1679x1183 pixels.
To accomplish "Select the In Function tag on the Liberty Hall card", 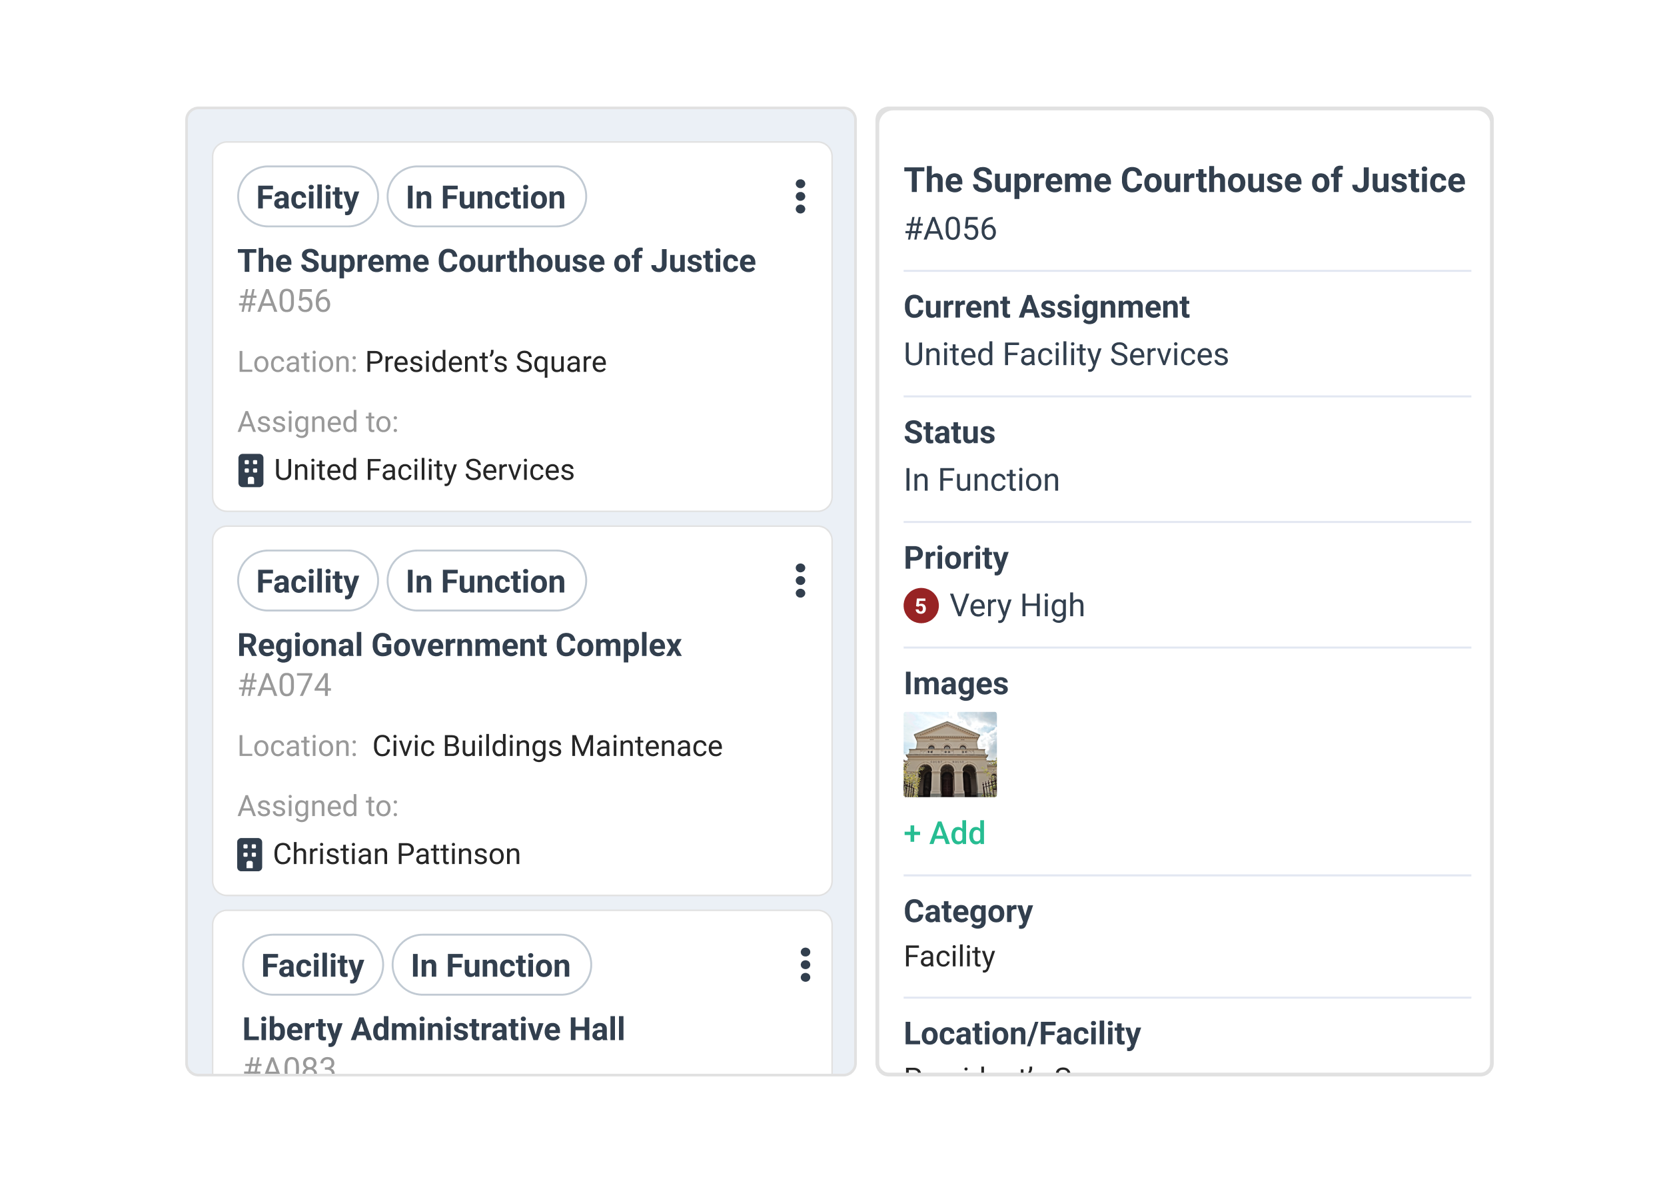I will [490, 965].
